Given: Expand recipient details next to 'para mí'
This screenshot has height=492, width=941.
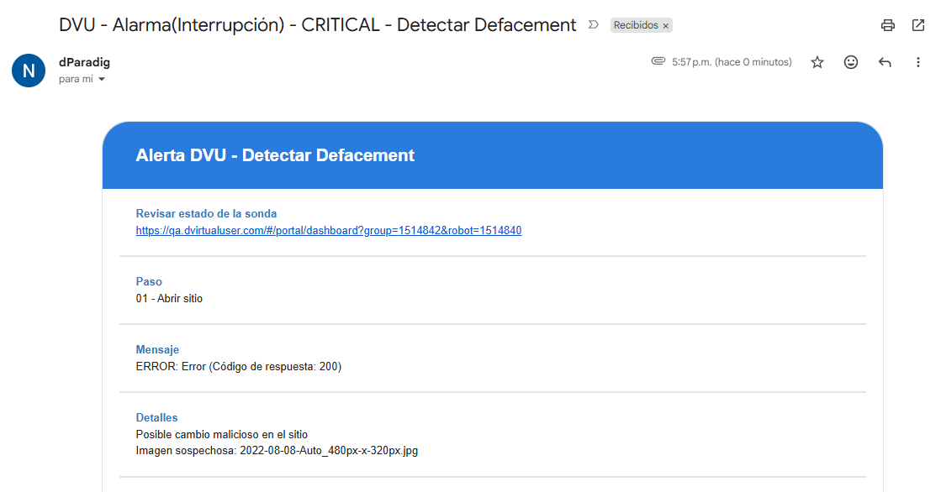Looking at the screenshot, I should point(102,79).
